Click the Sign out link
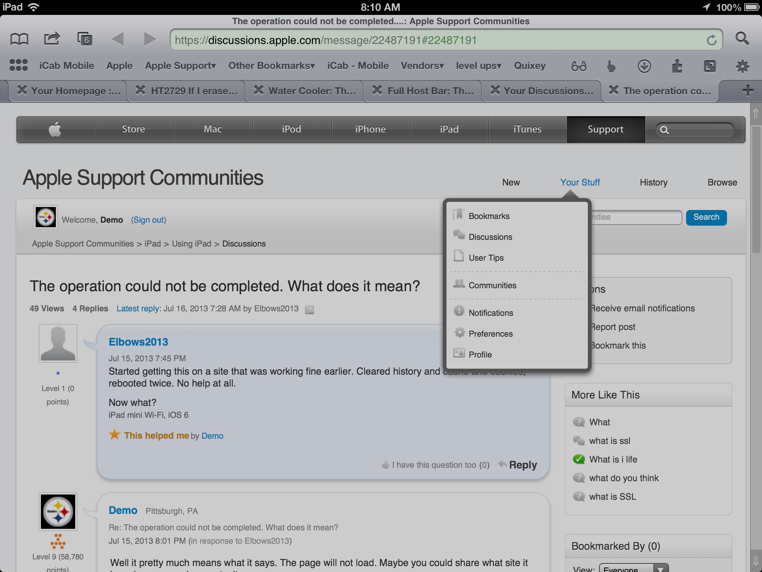The height and width of the screenshot is (572, 762). (x=148, y=220)
